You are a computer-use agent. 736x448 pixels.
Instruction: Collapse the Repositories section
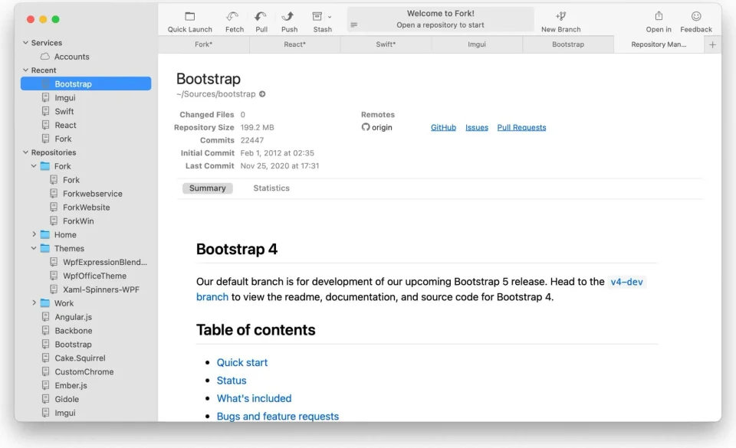(25, 152)
